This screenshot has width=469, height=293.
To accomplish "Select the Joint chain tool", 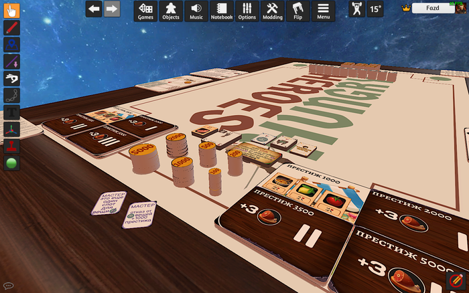I will [x=11, y=95].
